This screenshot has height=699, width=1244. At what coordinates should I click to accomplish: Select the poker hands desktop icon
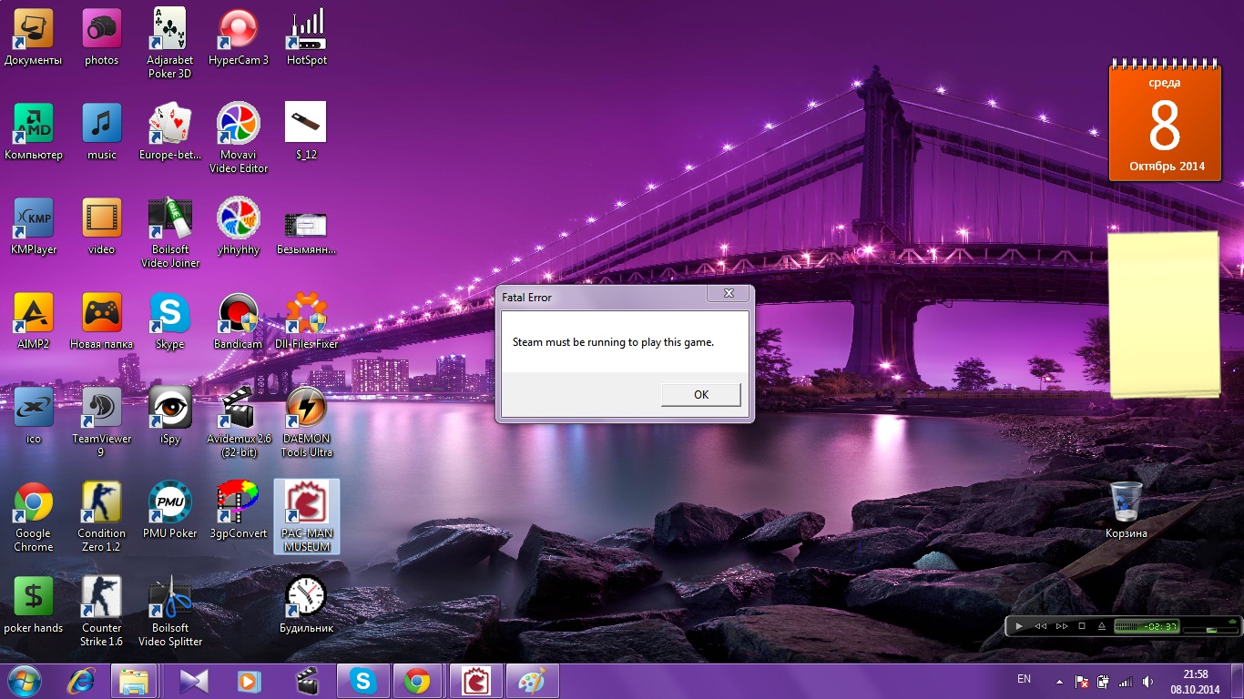(x=34, y=605)
